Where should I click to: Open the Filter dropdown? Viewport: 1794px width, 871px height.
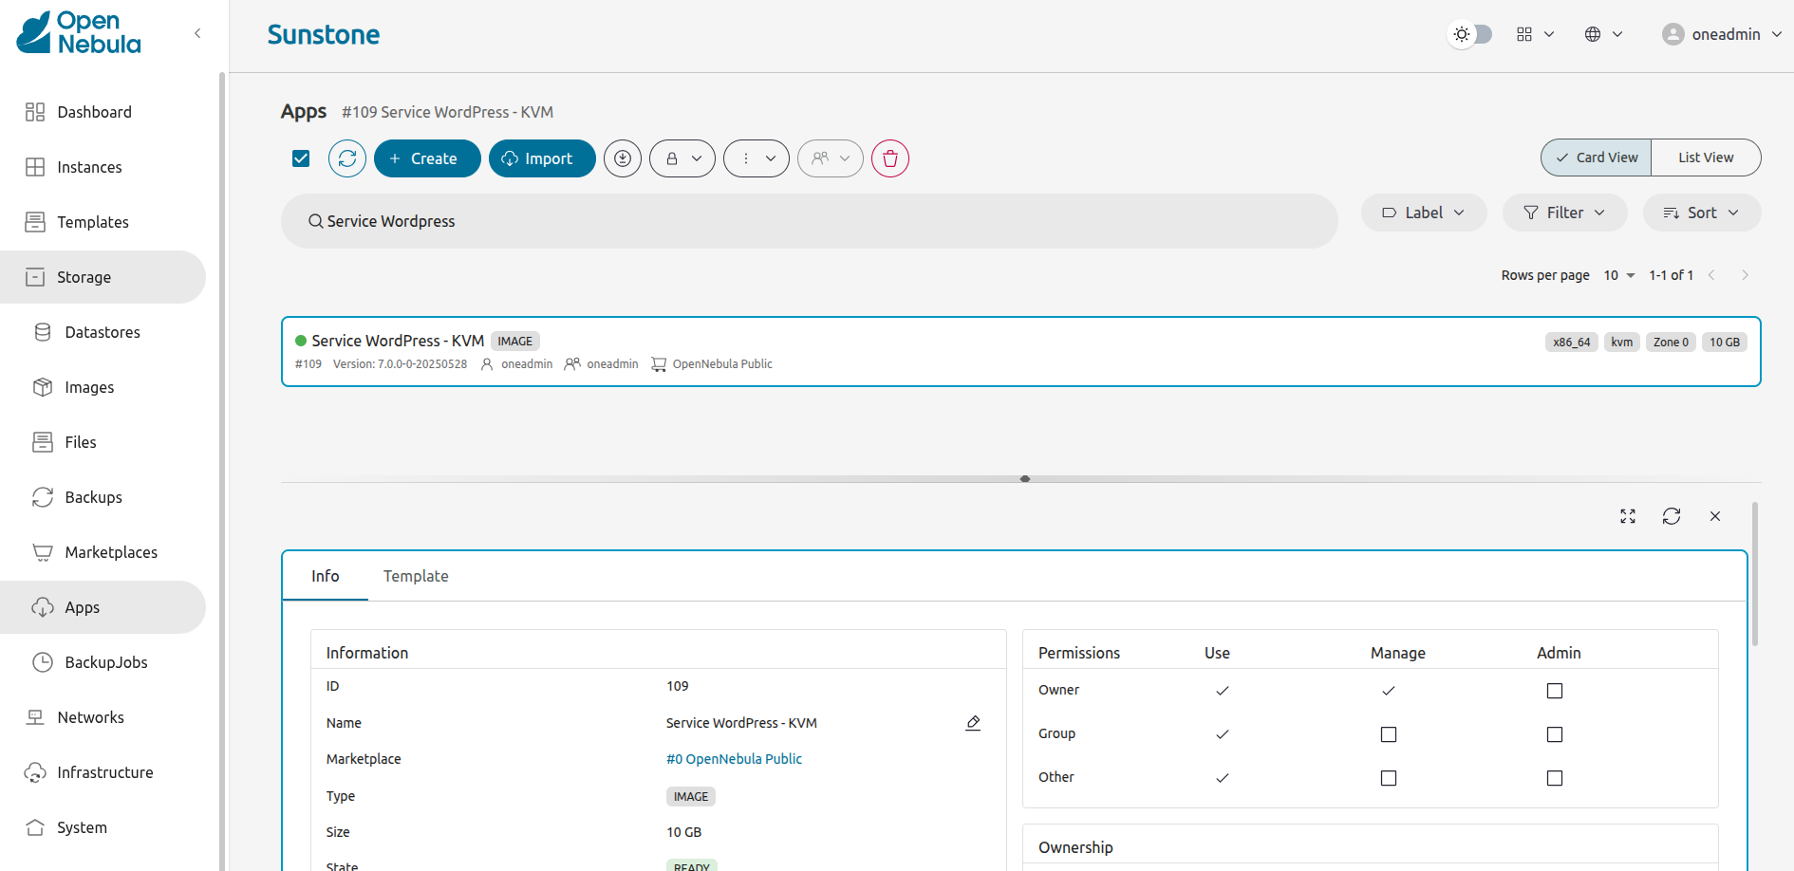click(1564, 213)
